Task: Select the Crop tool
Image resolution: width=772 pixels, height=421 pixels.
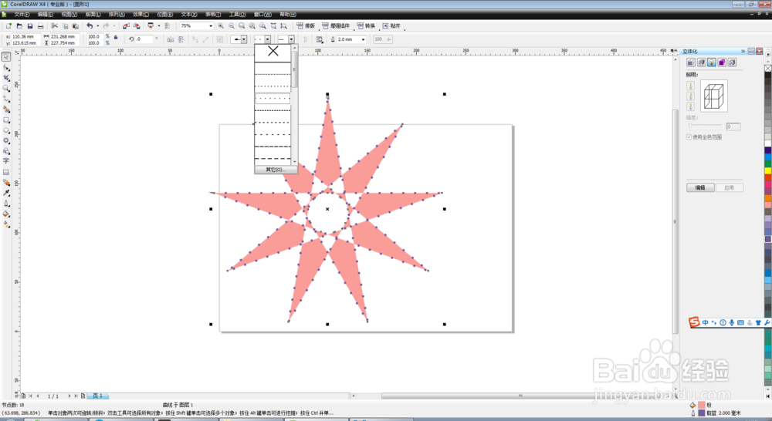Action: (x=6, y=78)
